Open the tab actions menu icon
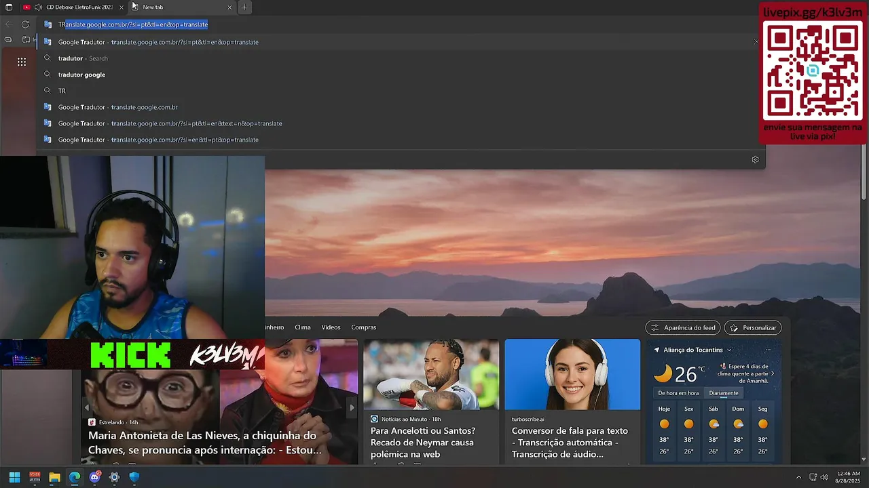 [x=9, y=7]
